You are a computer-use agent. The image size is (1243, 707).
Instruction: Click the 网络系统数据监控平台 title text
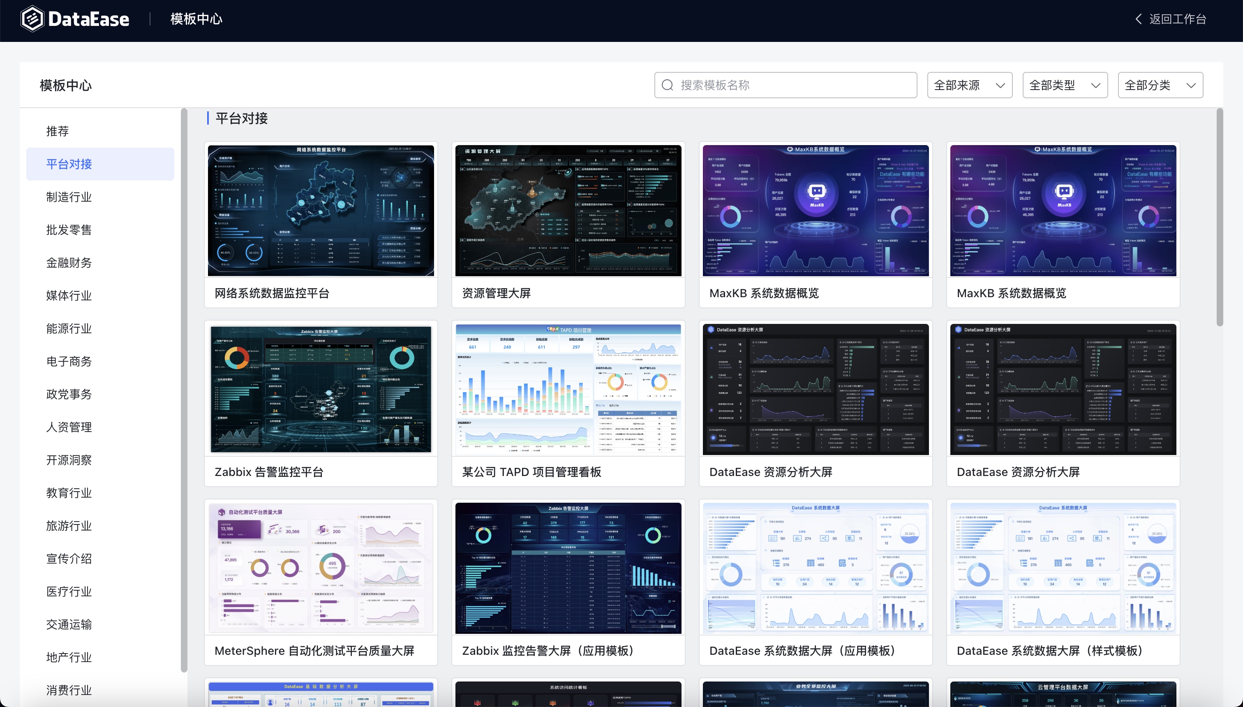[x=272, y=293]
